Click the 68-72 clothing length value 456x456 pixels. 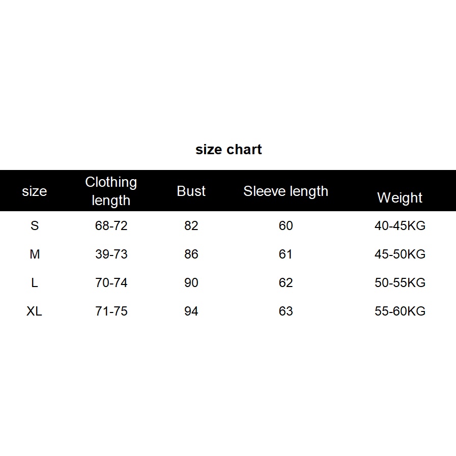click(111, 225)
